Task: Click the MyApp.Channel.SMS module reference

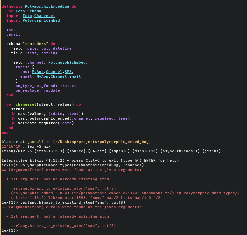Action: click(52, 72)
